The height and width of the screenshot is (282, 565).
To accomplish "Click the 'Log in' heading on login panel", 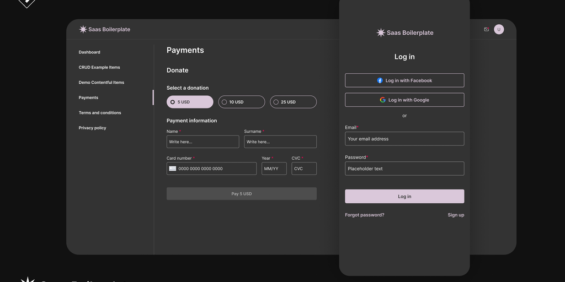I will pos(404,57).
